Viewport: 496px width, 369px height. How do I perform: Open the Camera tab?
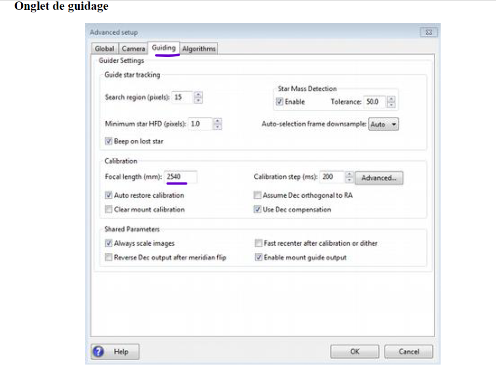pos(134,49)
